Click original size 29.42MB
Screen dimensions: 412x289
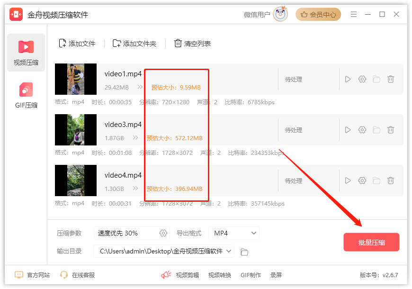[116, 88]
